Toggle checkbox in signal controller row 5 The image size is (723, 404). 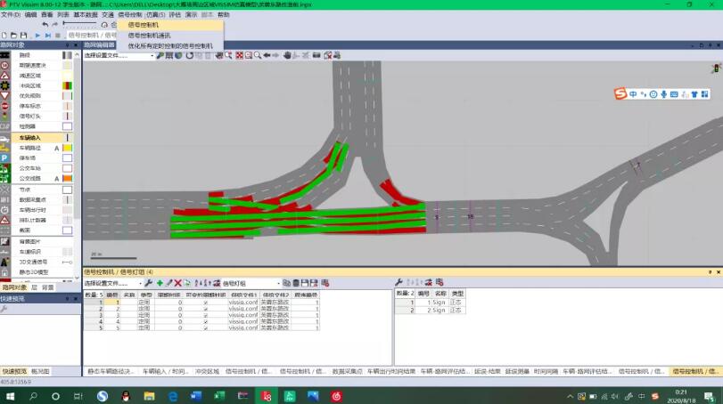click(206, 328)
